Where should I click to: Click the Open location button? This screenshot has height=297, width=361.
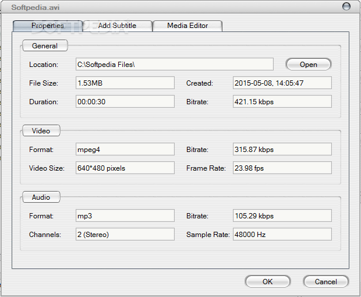(x=308, y=64)
